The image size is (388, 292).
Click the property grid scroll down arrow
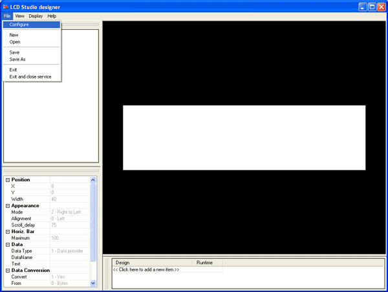pyautogui.click(x=93, y=283)
